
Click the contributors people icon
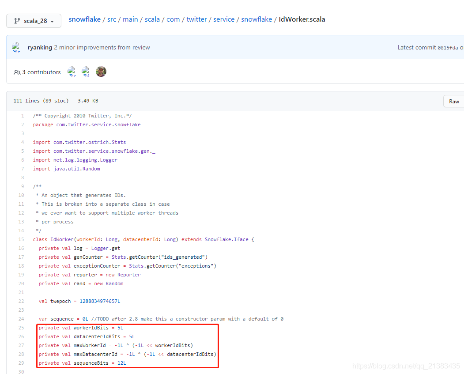point(17,72)
